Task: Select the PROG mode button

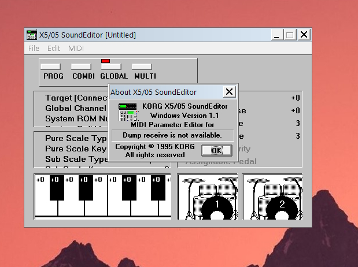Action: coord(50,66)
